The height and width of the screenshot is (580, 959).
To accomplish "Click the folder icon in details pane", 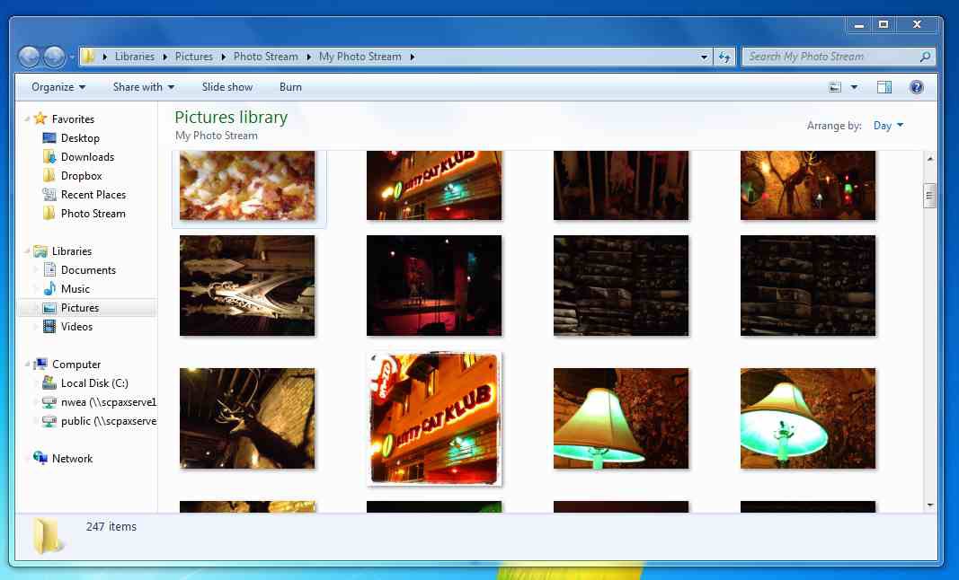I will pos(47,535).
